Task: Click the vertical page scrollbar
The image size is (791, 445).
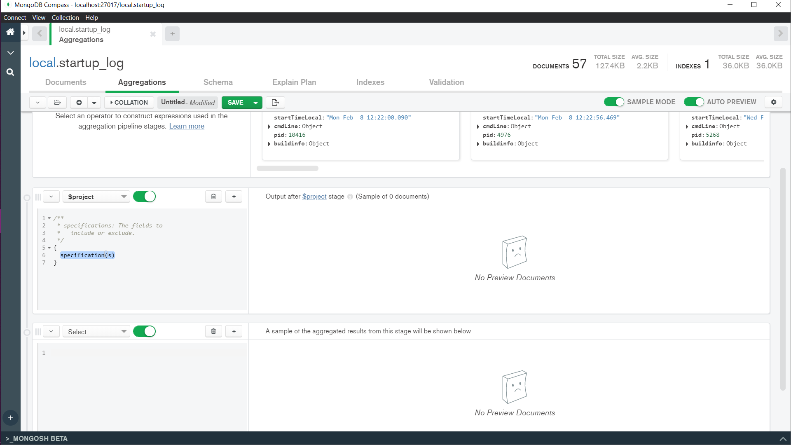Action: pyautogui.click(x=783, y=279)
